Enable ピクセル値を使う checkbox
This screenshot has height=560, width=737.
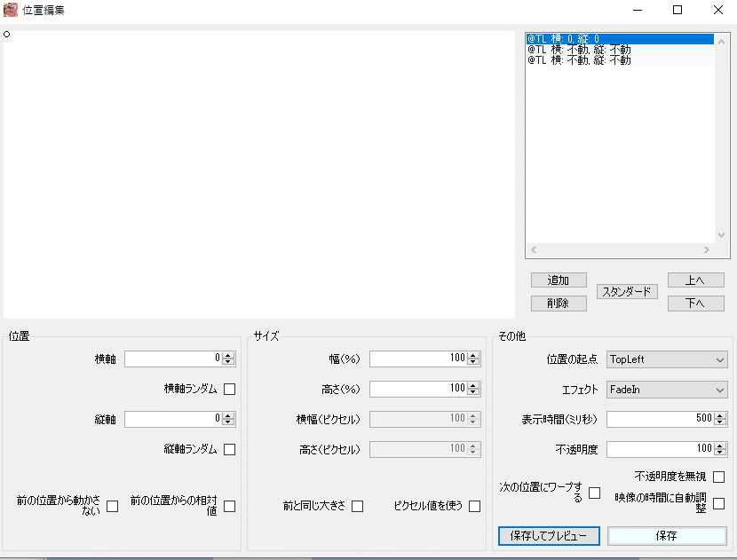(475, 506)
